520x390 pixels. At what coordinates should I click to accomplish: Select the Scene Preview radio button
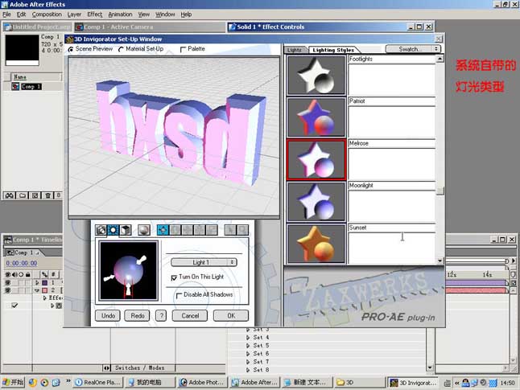pos(71,49)
